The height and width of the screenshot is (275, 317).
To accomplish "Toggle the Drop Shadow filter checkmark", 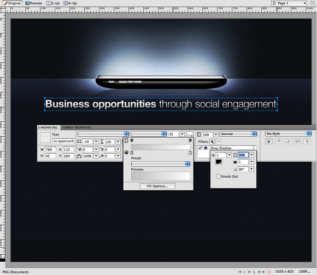I will coord(201,148).
